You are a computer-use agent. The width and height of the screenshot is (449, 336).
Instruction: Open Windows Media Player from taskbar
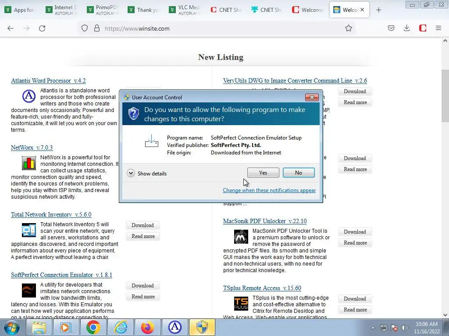coord(66,327)
